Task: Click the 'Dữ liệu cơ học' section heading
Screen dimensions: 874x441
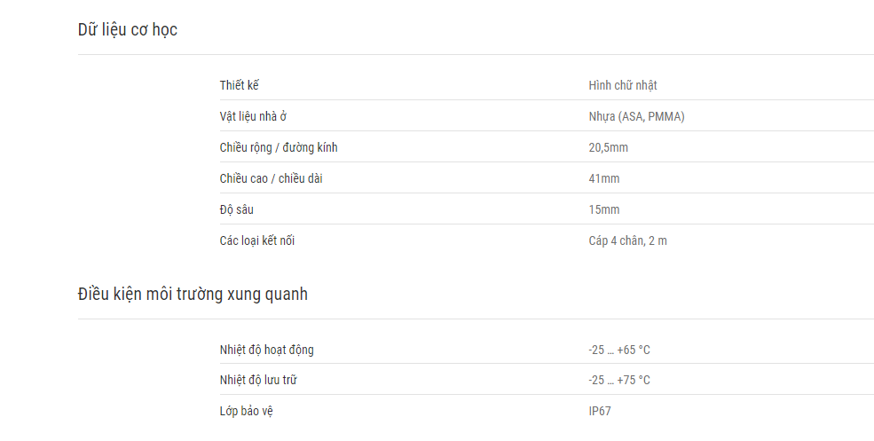Action: [128, 29]
